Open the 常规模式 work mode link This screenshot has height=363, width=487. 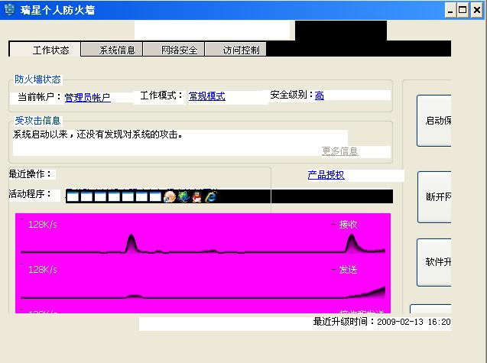[x=207, y=96]
